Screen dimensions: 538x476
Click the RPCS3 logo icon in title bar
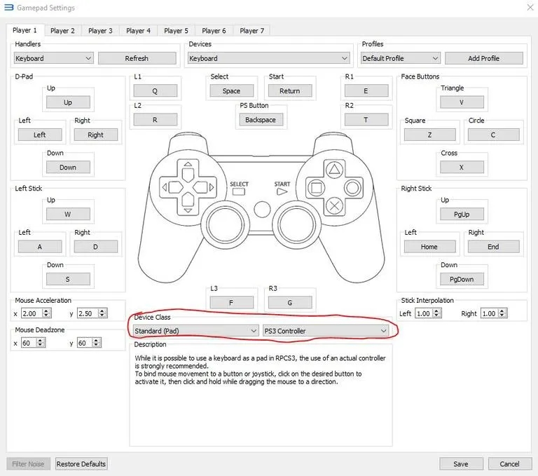[8, 8]
